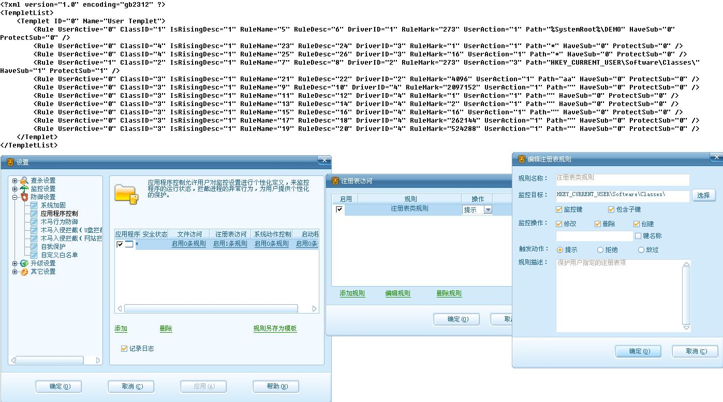Confirm with 确定 in 编辑注册表规则 dialog
The height and width of the screenshot is (402, 723).
[639, 351]
